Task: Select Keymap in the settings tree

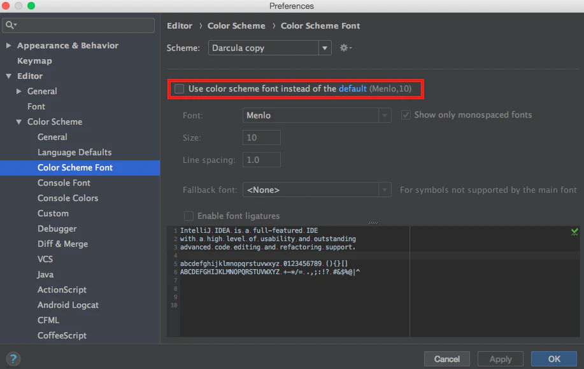Action: [x=34, y=60]
